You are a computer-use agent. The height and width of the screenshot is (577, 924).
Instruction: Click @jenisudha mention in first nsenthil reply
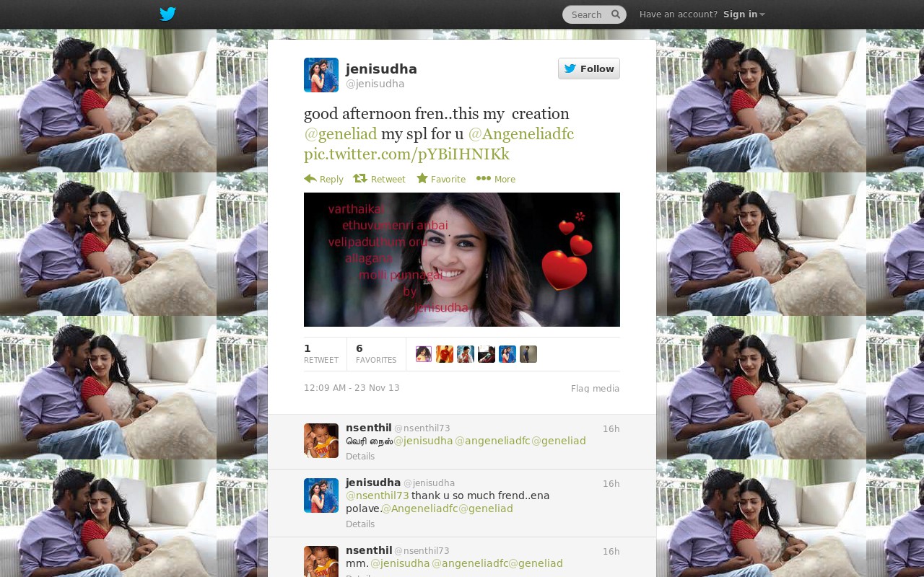(x=423, y=441)
